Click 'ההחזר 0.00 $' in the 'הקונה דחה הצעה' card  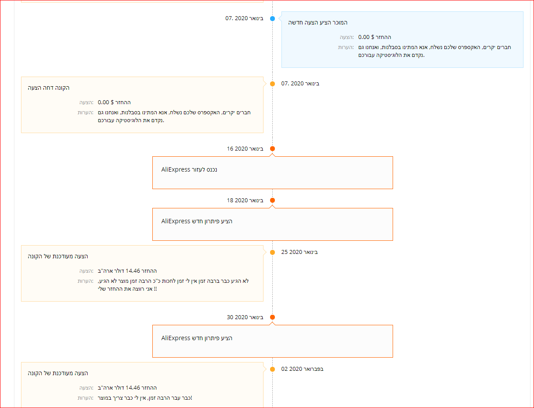point(114,102)
